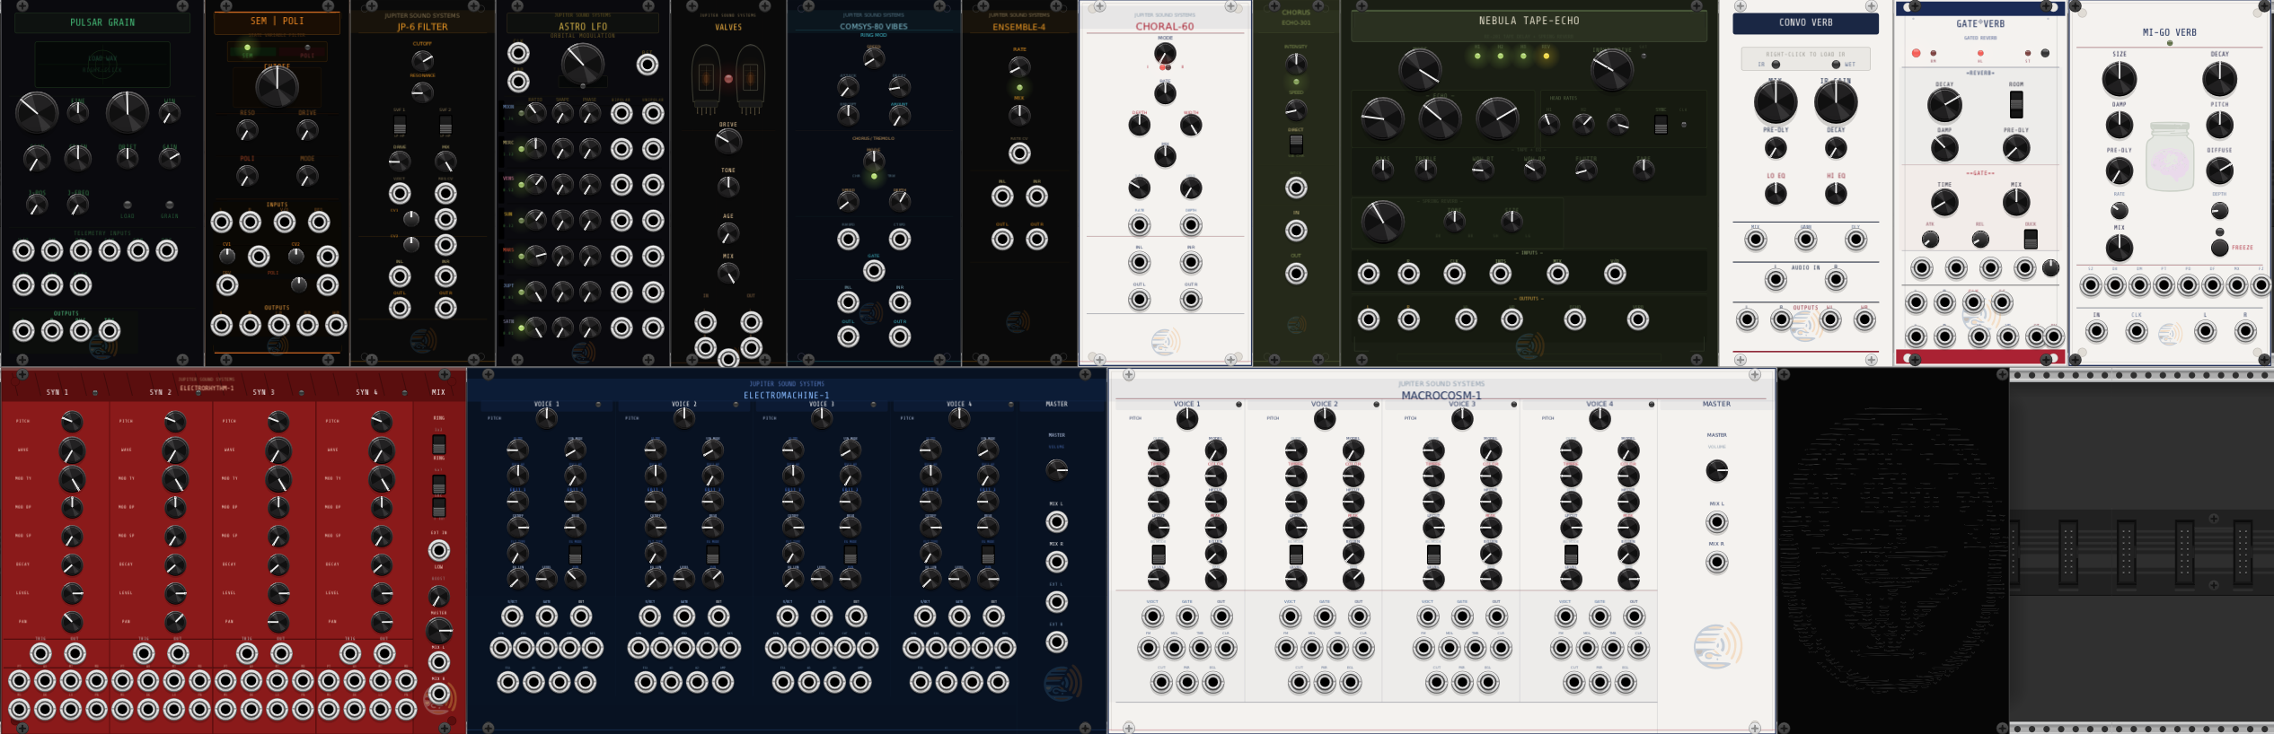Click the Mi-Go Verb Mix knob
Viewport: 2274px width, 734px height.
[x=2120, y=247]
